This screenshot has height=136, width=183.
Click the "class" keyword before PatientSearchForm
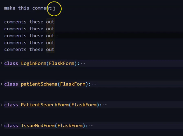11,105
